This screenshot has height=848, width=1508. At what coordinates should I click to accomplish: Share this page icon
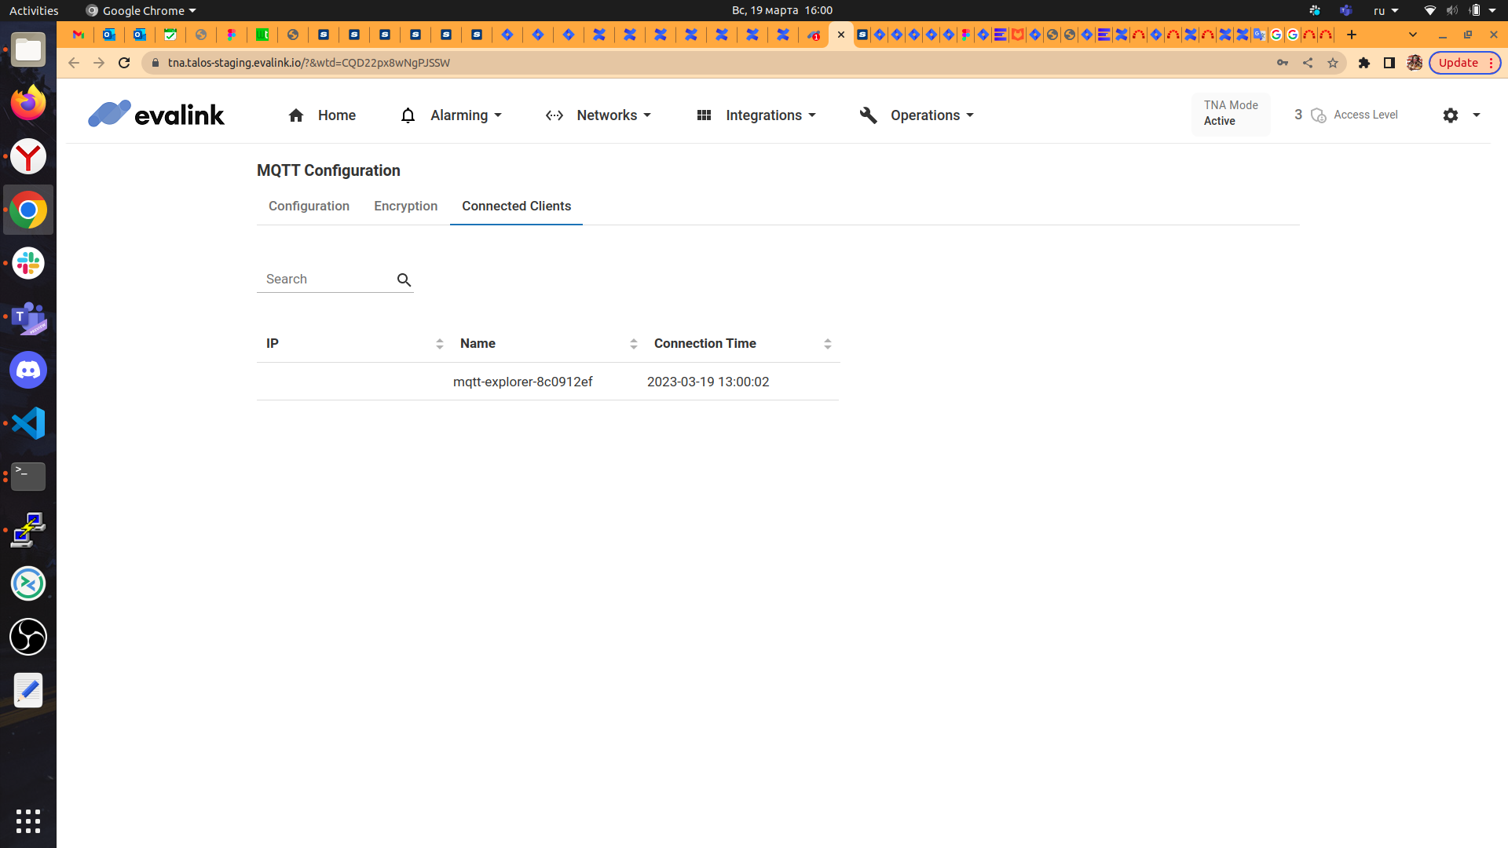[x=1308, y=63]
